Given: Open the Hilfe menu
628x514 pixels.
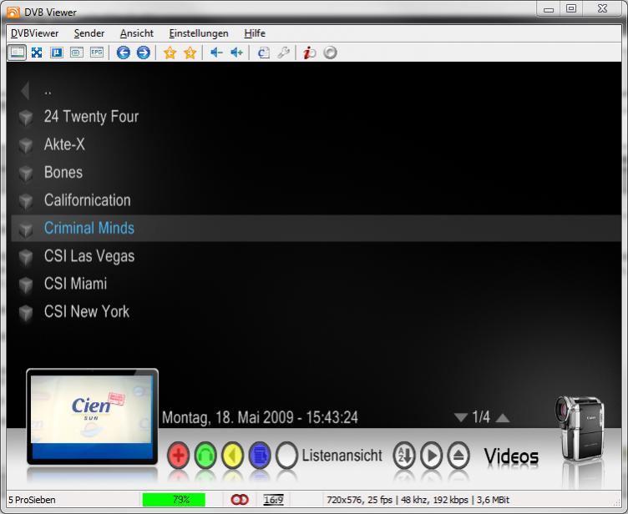Looking at the screenshot, I should (x=255, y=33).
